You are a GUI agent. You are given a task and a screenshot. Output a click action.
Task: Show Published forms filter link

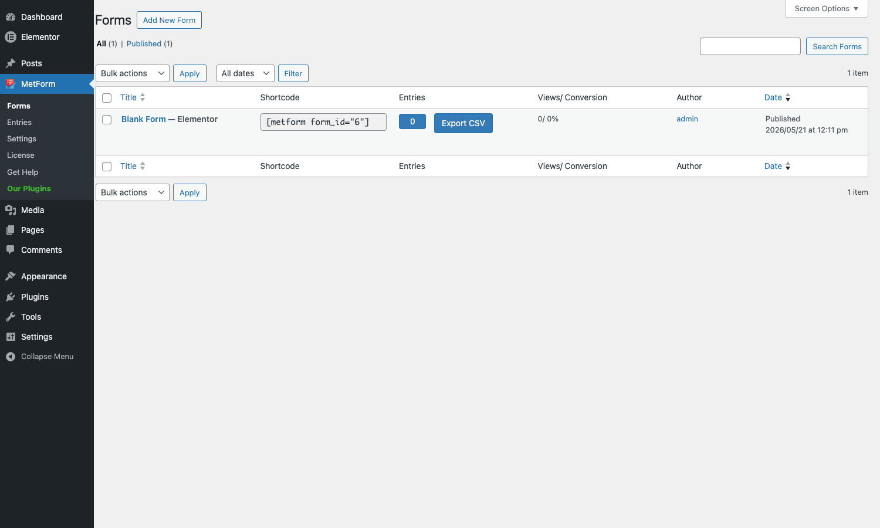(144, 43)
